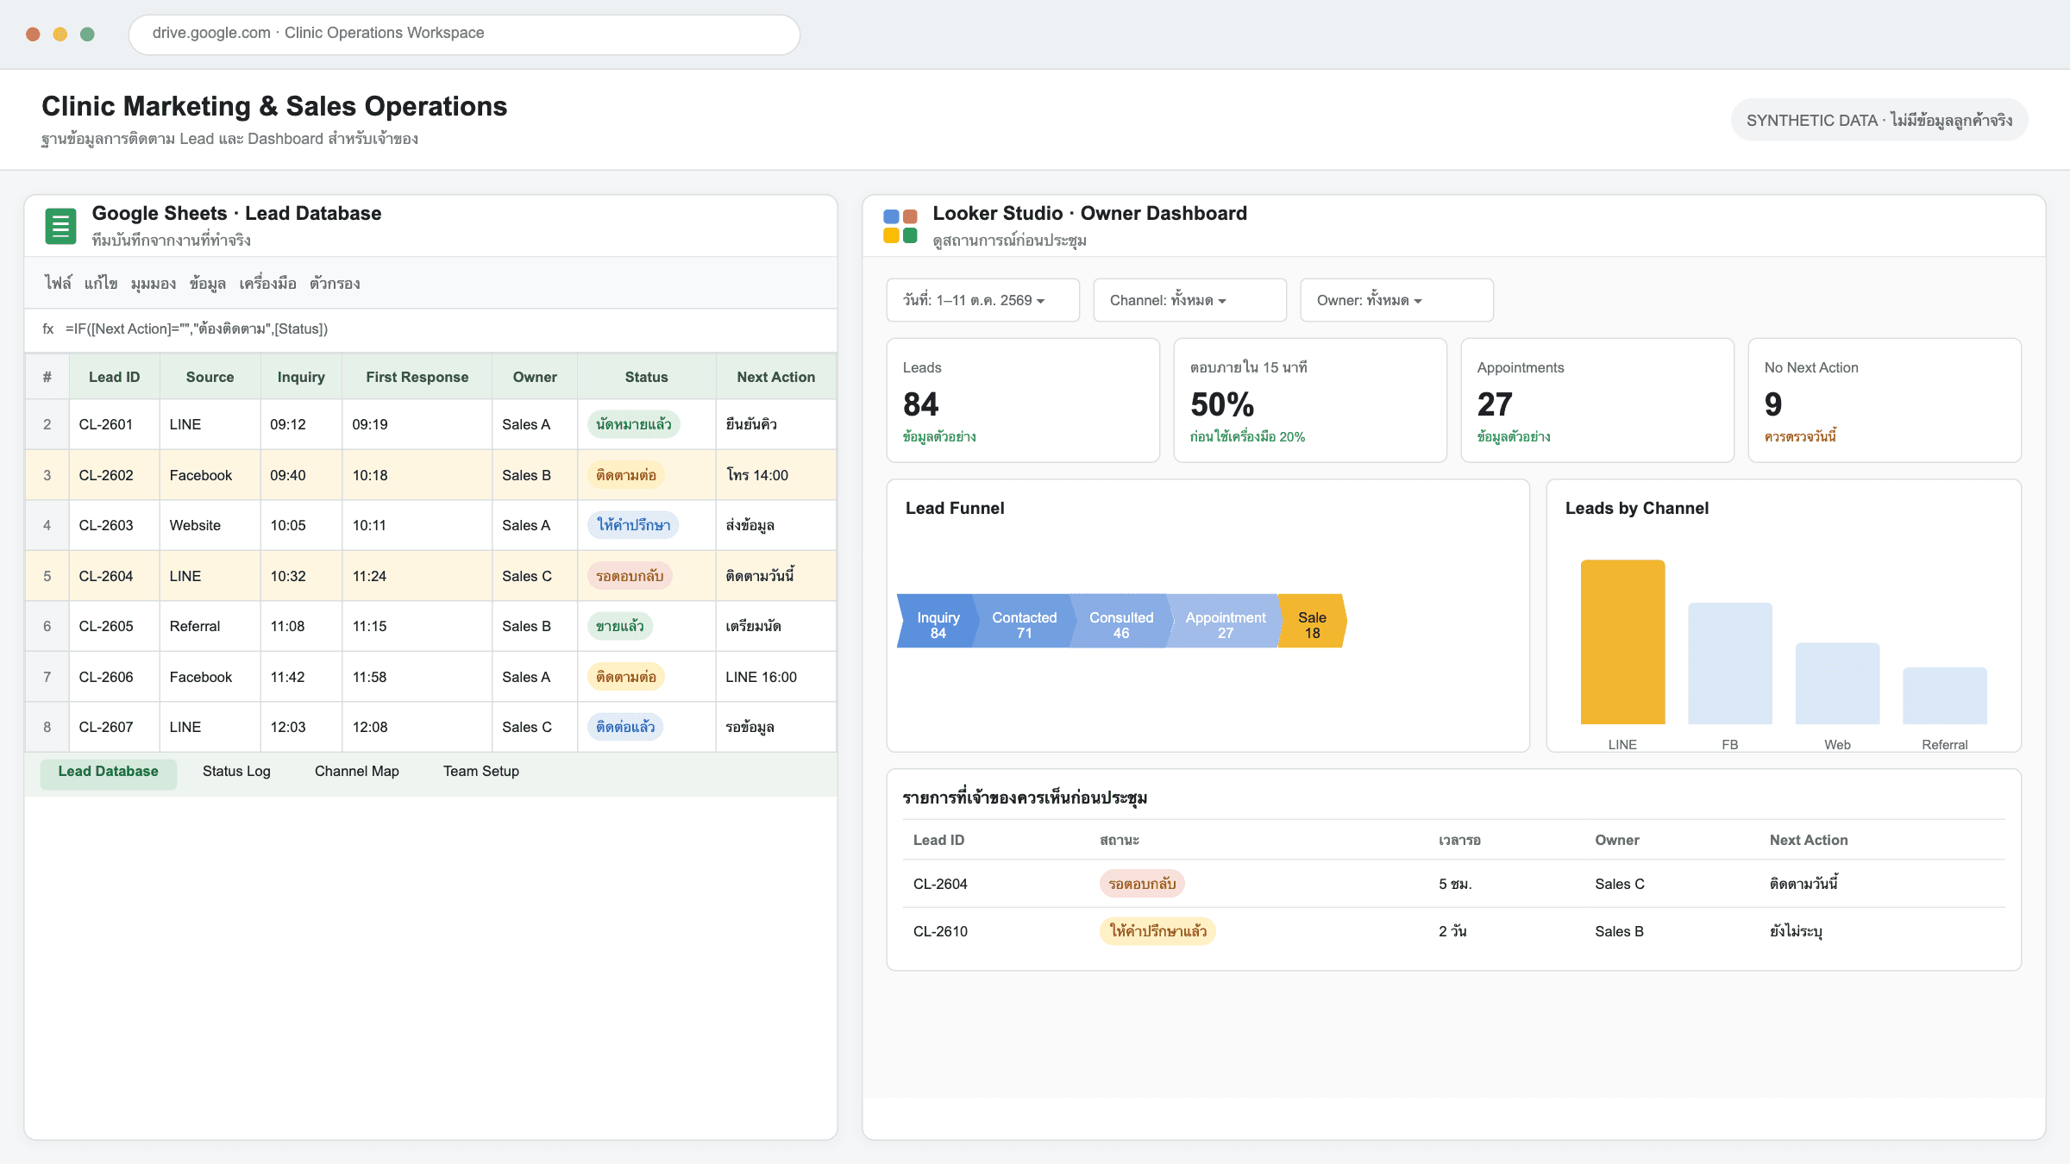
Task: Click the Leads 84 scorecard
Action: click(1023, 400)
